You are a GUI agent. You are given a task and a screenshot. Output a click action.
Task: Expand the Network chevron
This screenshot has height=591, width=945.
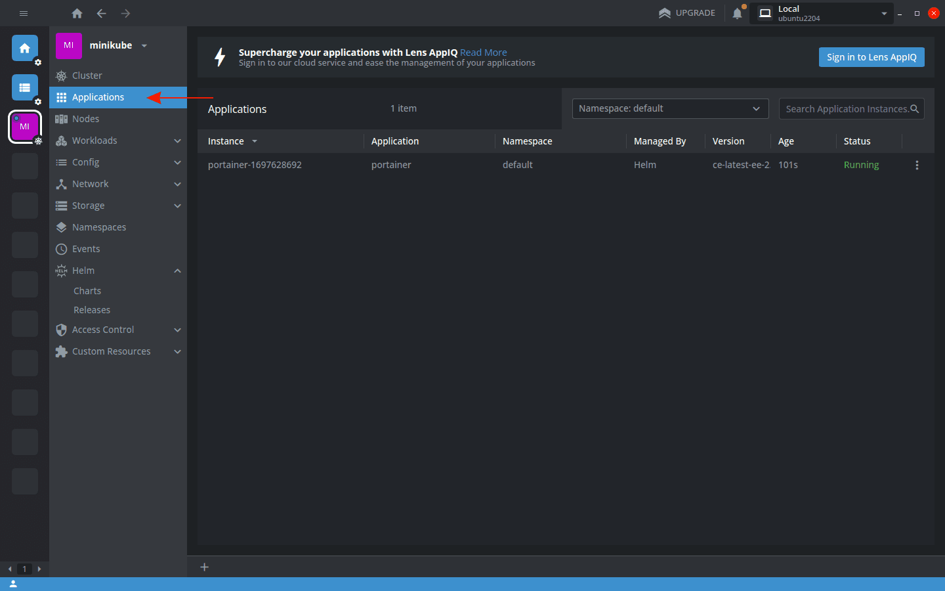pyautogui.click(x=177, y=184)
